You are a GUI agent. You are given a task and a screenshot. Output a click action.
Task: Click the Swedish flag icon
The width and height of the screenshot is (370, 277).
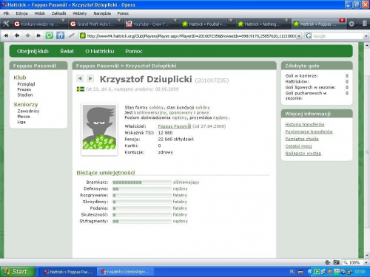tap(81, 89)
